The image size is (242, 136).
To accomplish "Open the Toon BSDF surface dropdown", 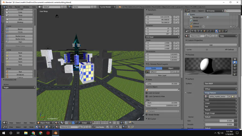I will click(x=220, y=83).
